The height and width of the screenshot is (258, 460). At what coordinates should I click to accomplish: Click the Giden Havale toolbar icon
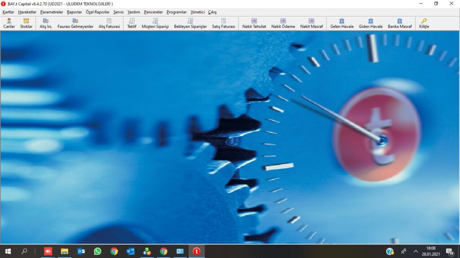pyautogui.click(x=371, y=23)
